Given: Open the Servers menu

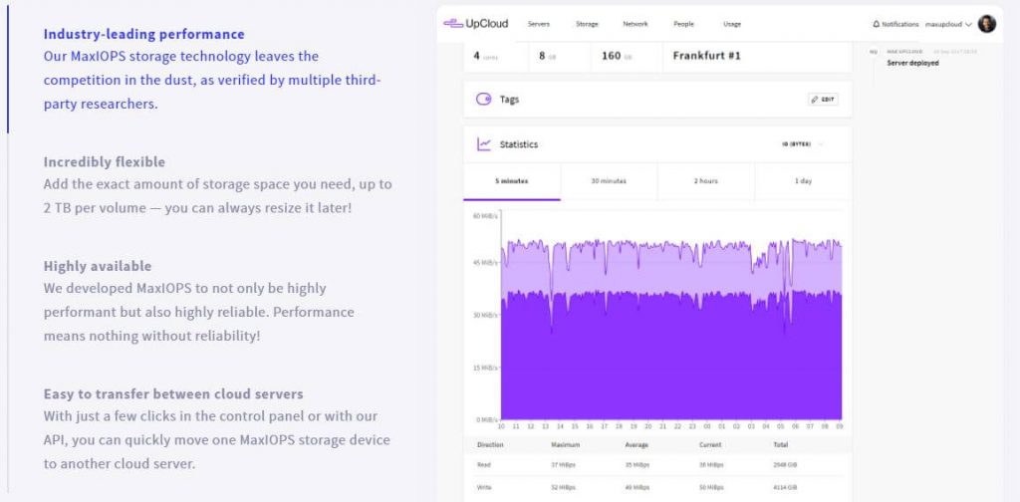Looking at the screenshot, I should 539,24.
